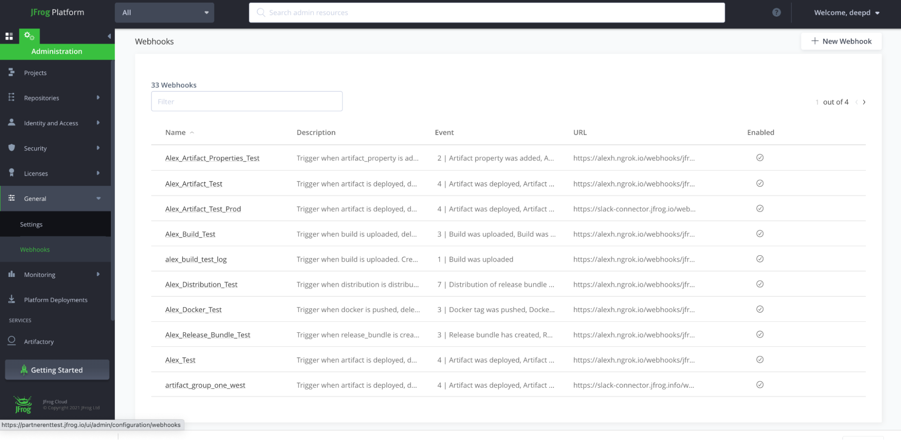This screenshot has width=901, height=440.
Task: Toggle enabled check for Alex_Build_Test
Action: tap(759, 234)
